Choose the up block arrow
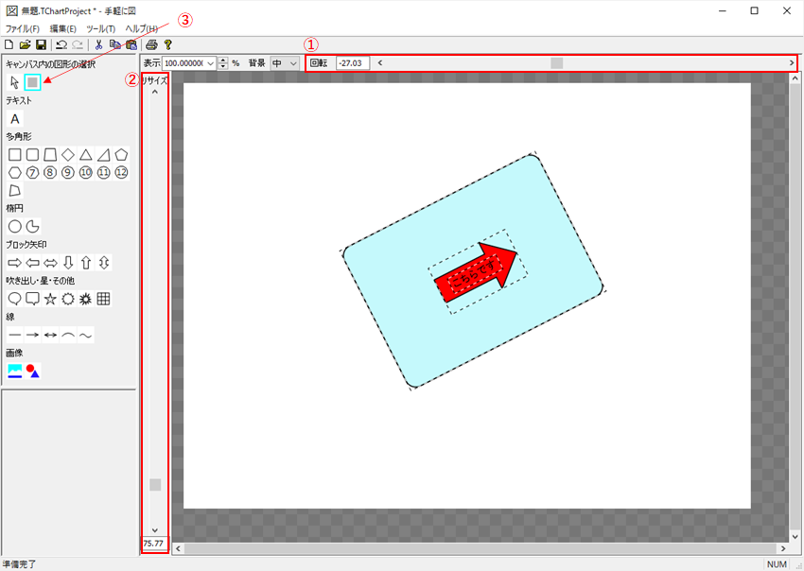Image resolution: width=804 pixels, height=571 pixels. pos(86,263)
